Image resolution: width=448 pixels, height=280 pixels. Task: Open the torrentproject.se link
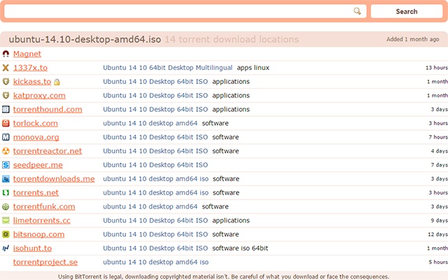point(45,262)
